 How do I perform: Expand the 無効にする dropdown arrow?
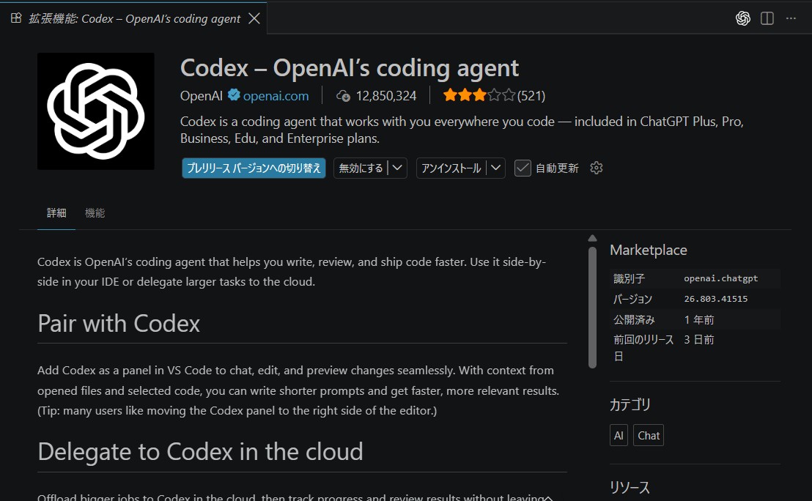pyautogui.click(x=397, y=168)
